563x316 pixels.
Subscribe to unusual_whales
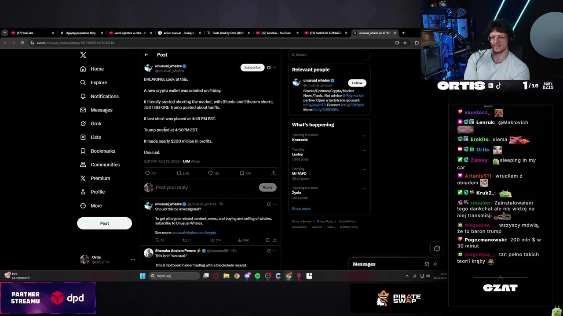point(252,68)
